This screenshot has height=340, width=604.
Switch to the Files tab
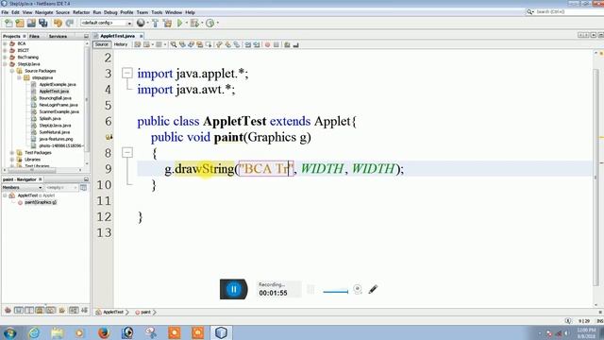tap(34, 36)
